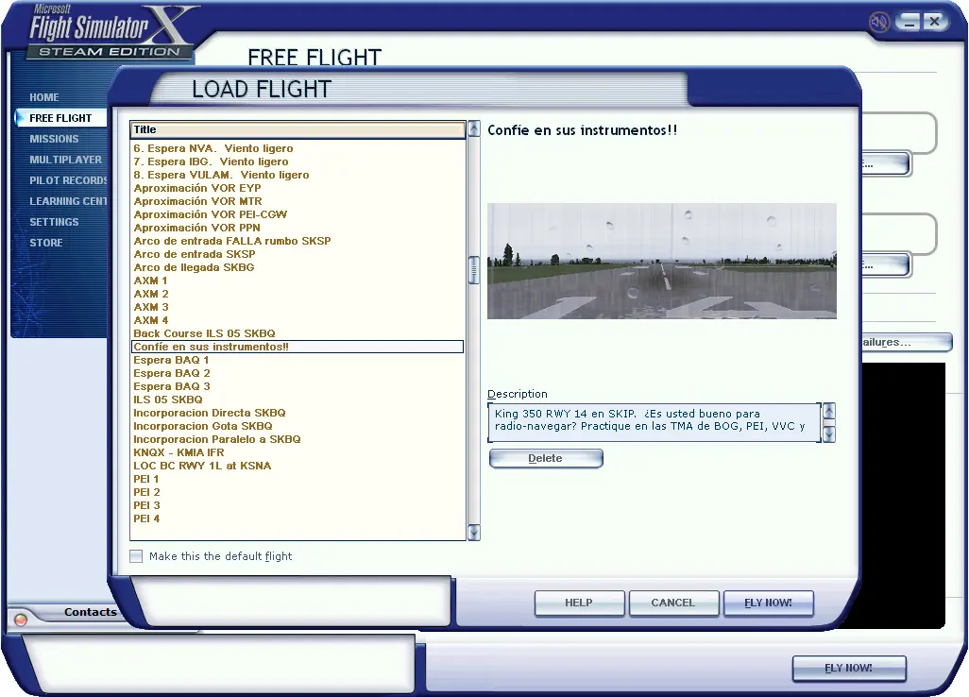
Task: Cancel the Load Flight dialog
Action: [x=672, y=603]
